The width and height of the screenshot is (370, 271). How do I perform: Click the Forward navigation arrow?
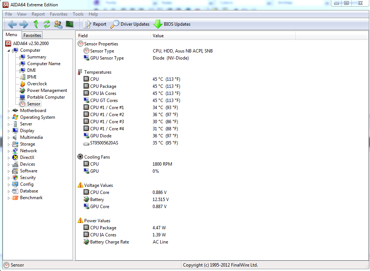point(23,24)
